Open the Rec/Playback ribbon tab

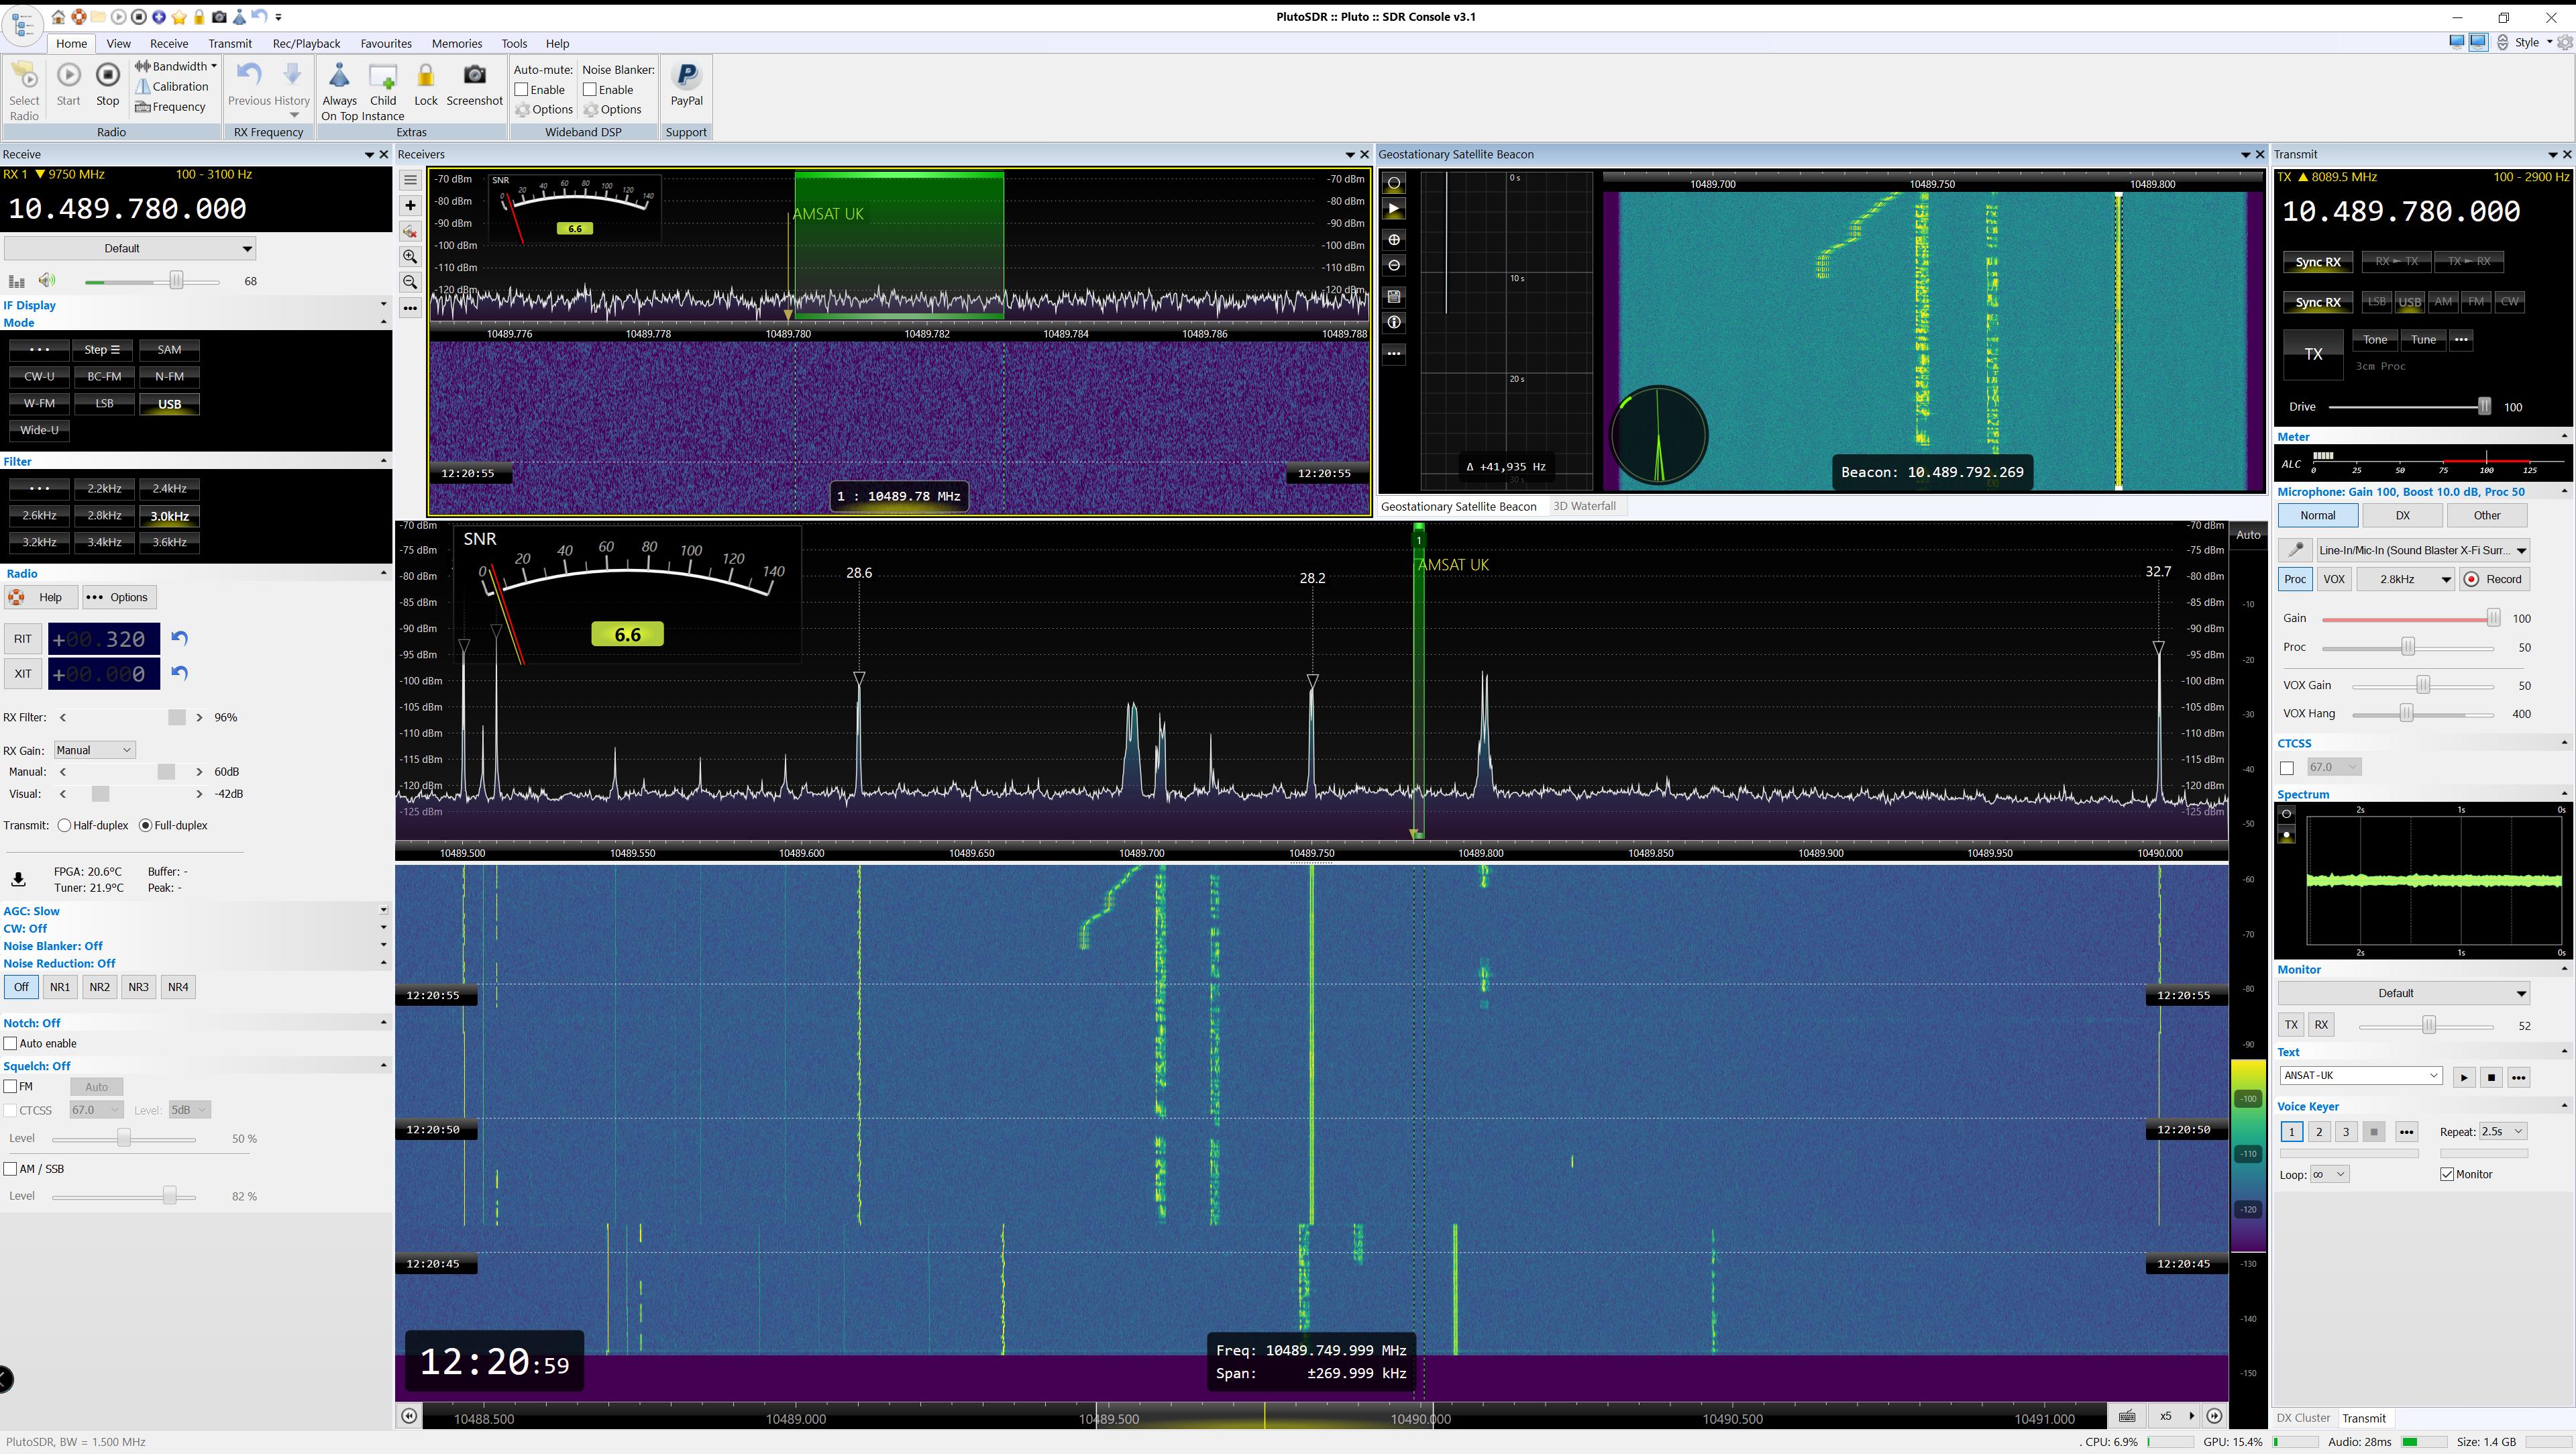[x=306, y=43]
